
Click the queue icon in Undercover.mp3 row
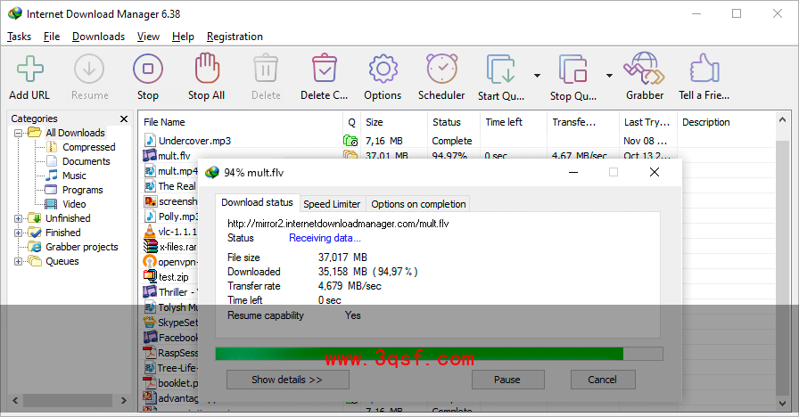[350, 141]
